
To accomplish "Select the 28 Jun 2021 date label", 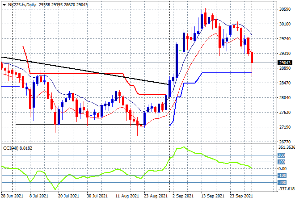I will point(12,196).
